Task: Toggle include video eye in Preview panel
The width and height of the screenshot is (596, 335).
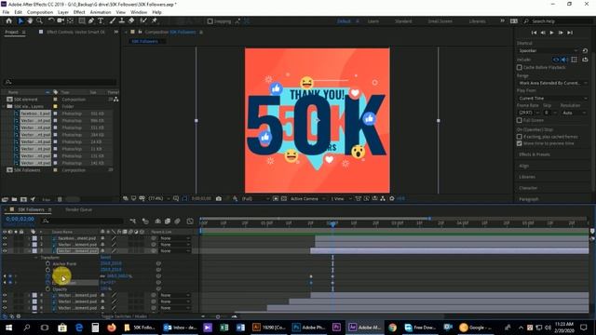Action: (556, 60)
